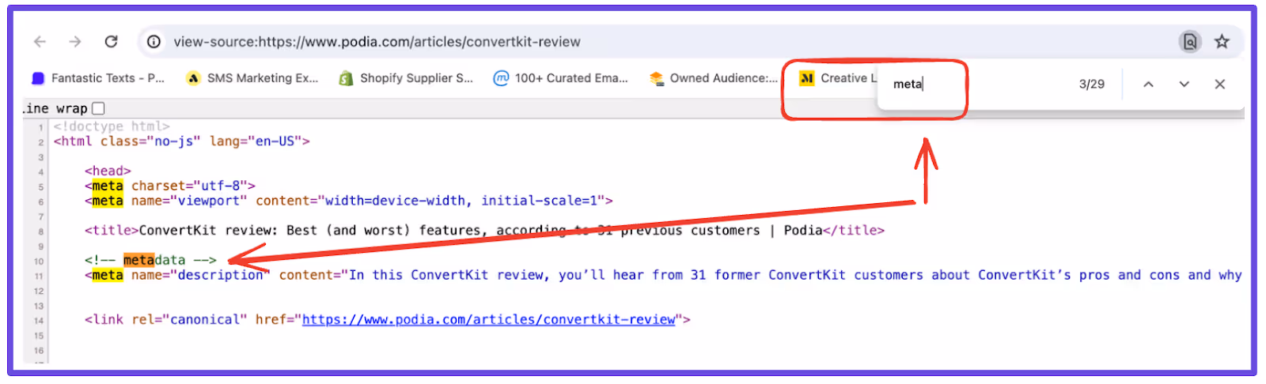Open the 100+ Curated Ema... bookmark

coord(560,78)
